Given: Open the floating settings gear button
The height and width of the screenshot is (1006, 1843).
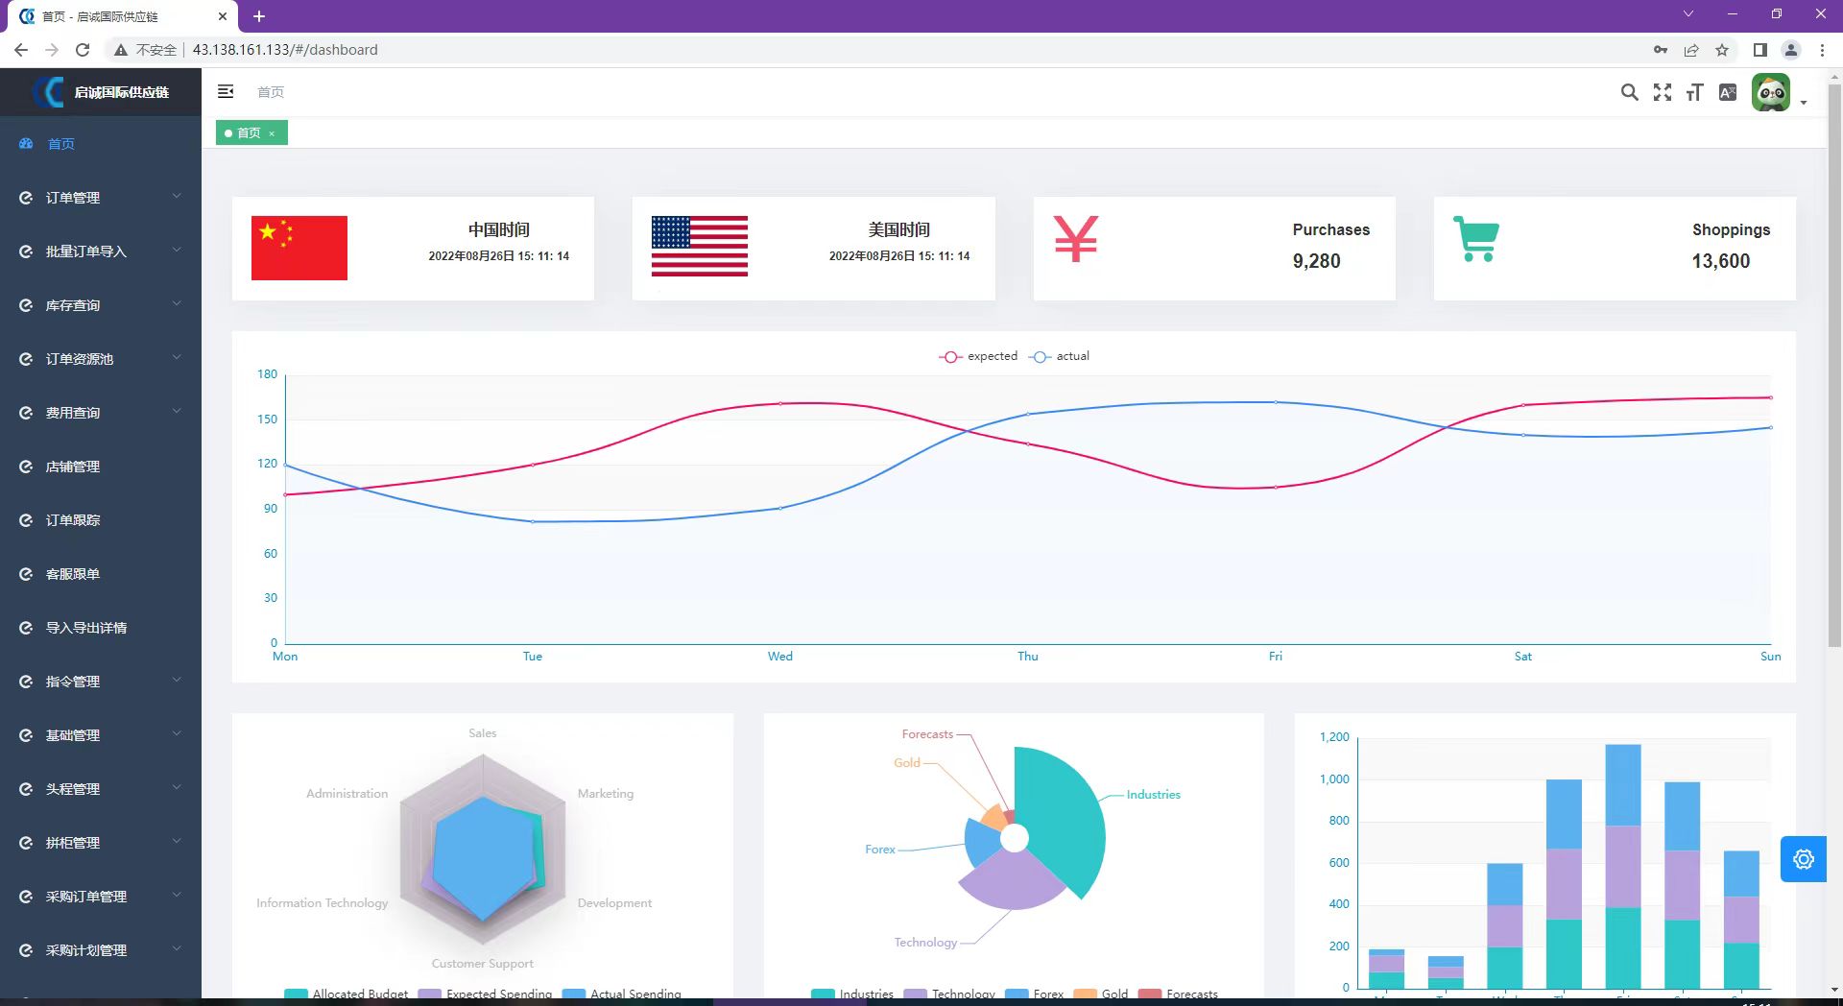Looking at the screenshot, I should 1804,859.
